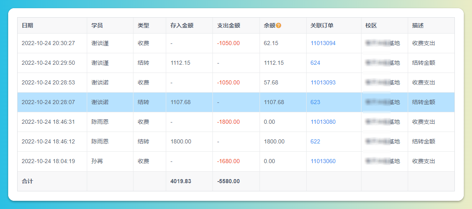Click -1050.00 in the 20:30:27 row
This screenshot has width=472, height=209.
[x=228, y=43]
